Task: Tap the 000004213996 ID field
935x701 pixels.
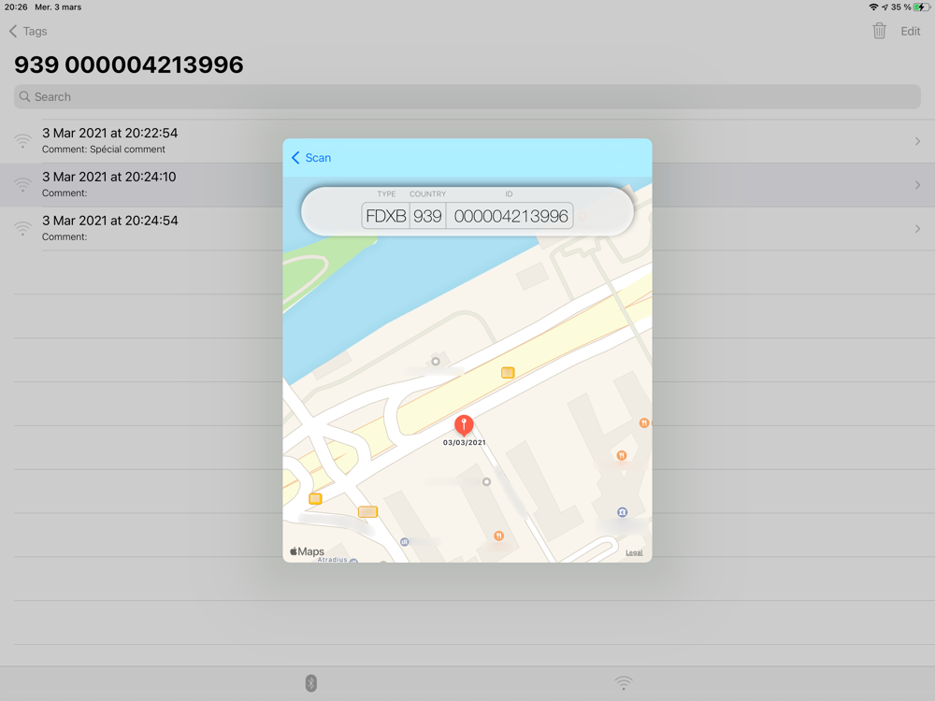Action: [x=511, y=216]
